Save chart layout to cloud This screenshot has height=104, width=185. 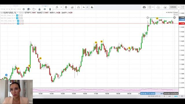165,7
